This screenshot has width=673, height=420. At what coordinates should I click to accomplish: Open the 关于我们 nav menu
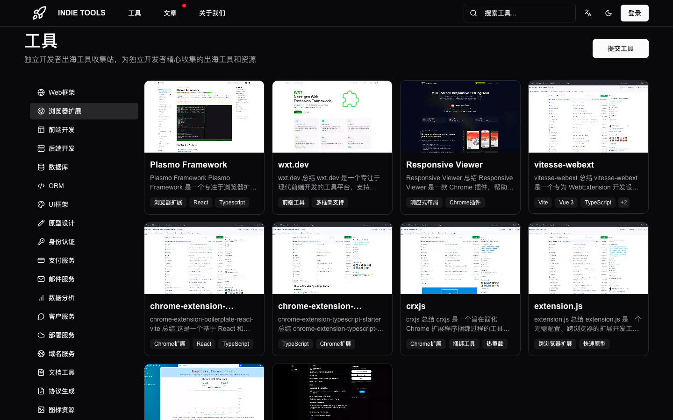click(212, 13)
